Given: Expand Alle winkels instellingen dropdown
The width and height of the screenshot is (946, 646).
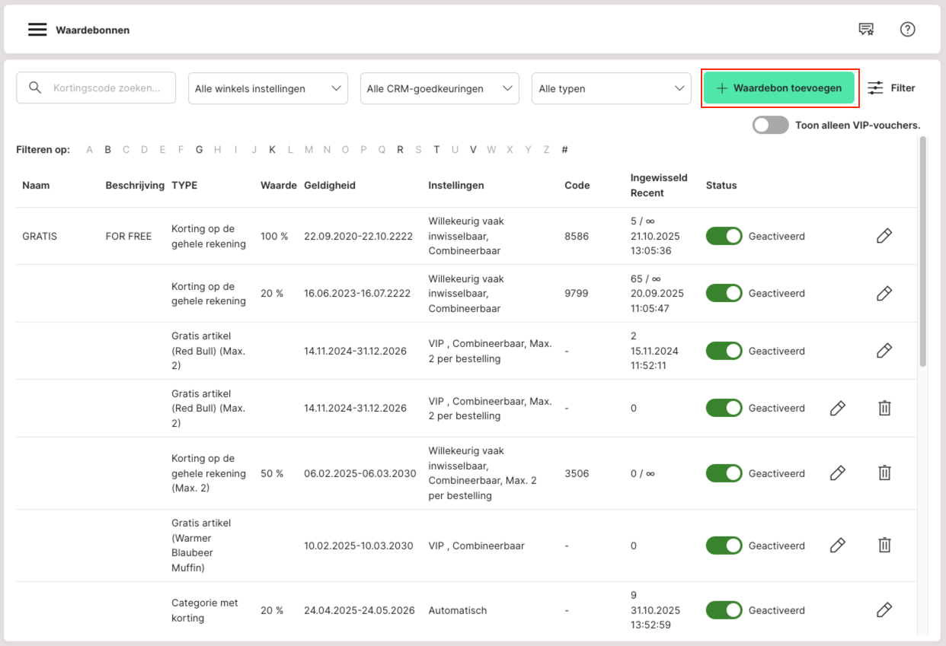Looking at the screenshot, I should coord(267,88).
